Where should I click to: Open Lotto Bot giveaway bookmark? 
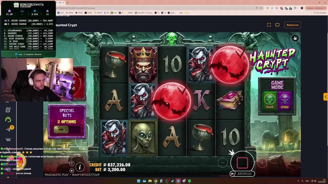144,13
